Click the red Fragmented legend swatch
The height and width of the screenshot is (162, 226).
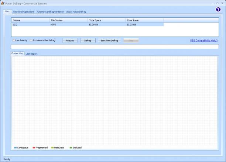(x=34, y=148)
